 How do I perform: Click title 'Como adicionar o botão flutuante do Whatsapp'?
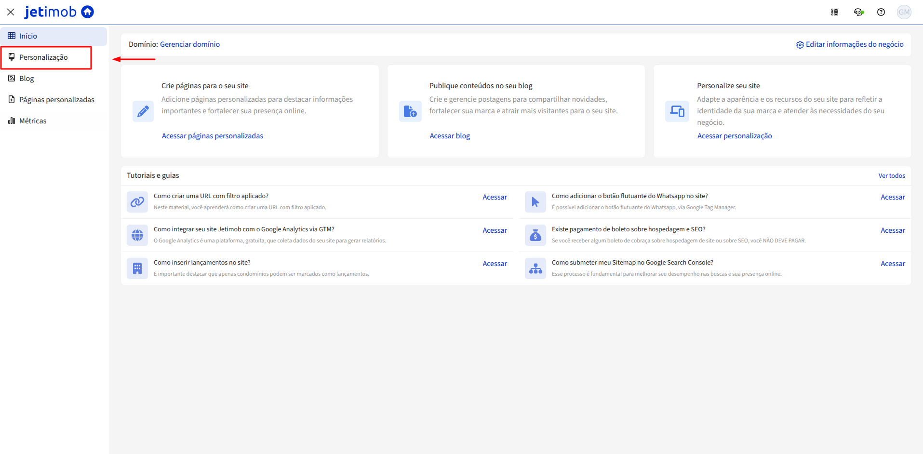point(630,196)
